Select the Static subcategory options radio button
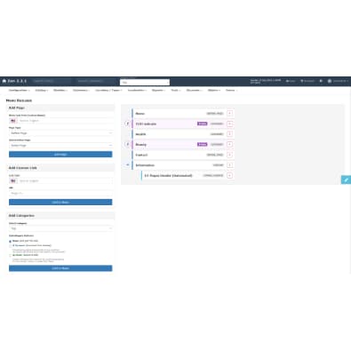The width and height of the screenshot is (351, 351). click(11, 255)
